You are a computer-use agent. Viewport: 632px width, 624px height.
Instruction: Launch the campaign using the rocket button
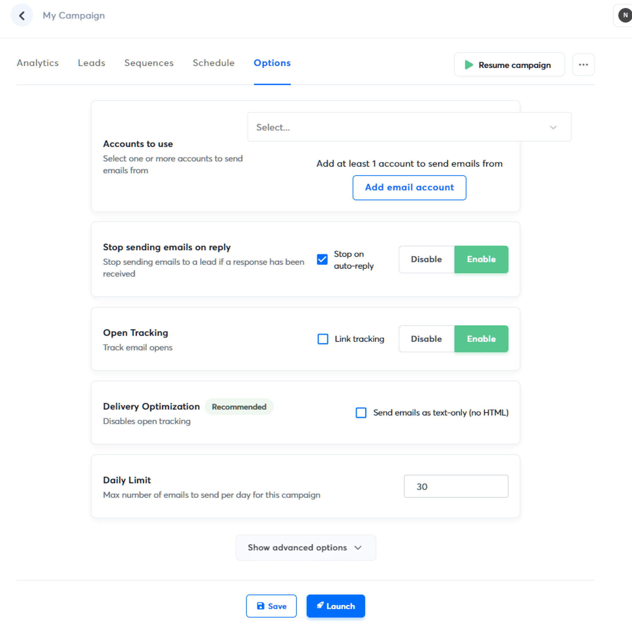pos(335,606)
